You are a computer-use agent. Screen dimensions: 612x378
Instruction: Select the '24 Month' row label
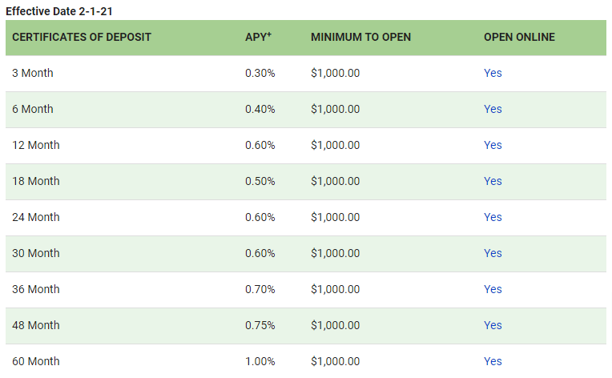35,217
